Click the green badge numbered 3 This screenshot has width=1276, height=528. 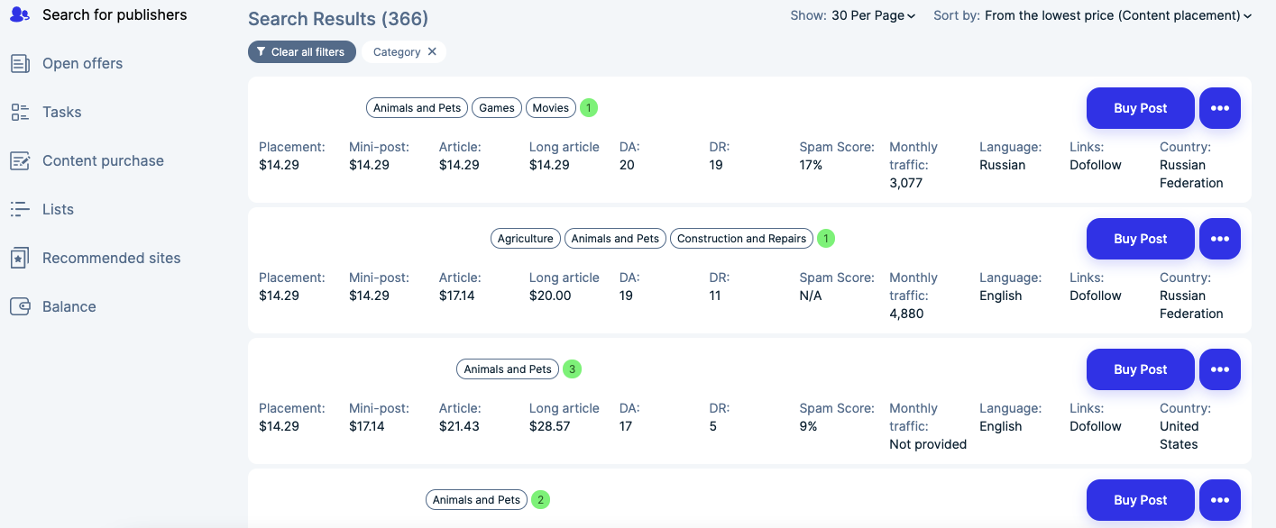point(572,369)
